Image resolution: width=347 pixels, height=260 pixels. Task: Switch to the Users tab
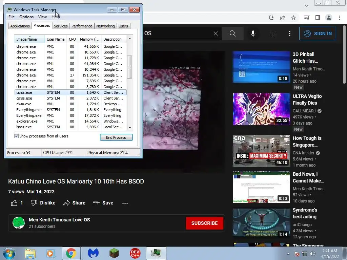coord(123,26)
